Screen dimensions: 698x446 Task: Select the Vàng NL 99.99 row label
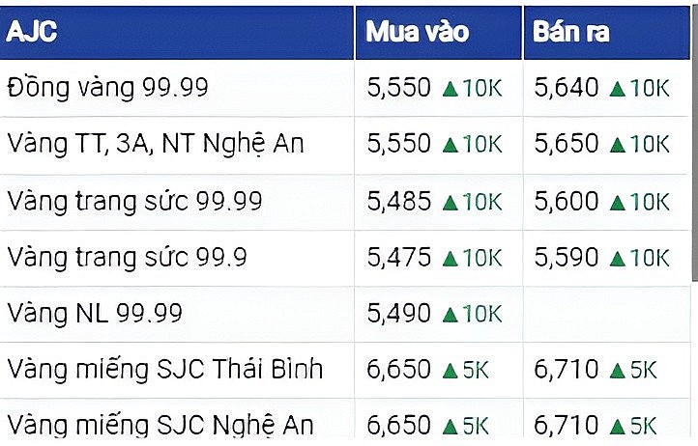(95, 314)
